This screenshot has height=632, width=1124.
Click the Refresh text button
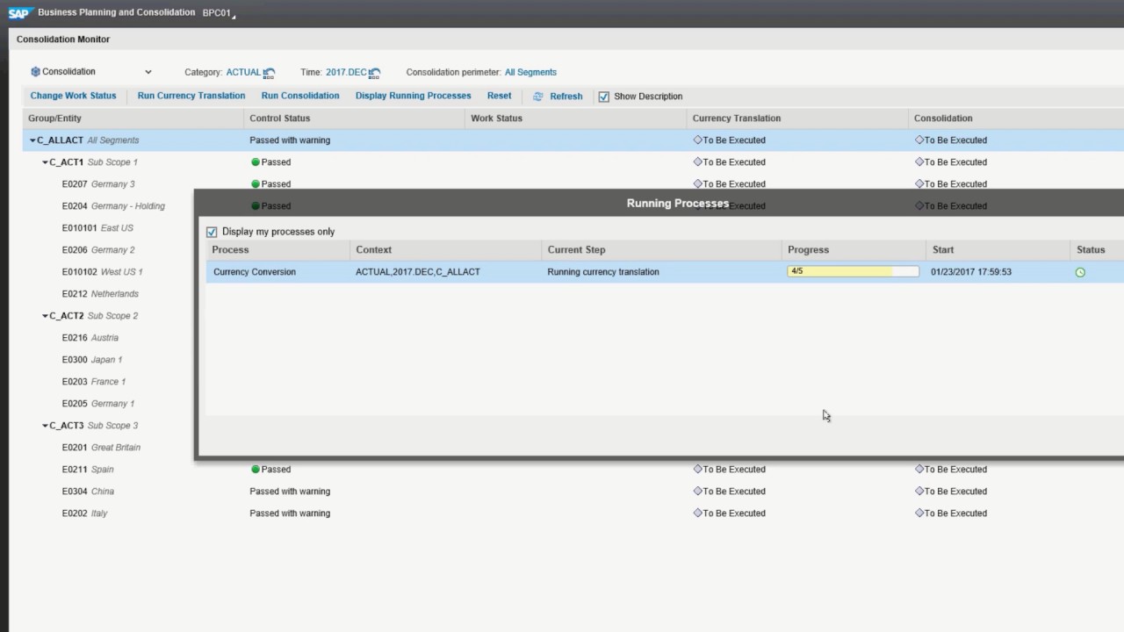pyautogui.click(x=566, y=97)
